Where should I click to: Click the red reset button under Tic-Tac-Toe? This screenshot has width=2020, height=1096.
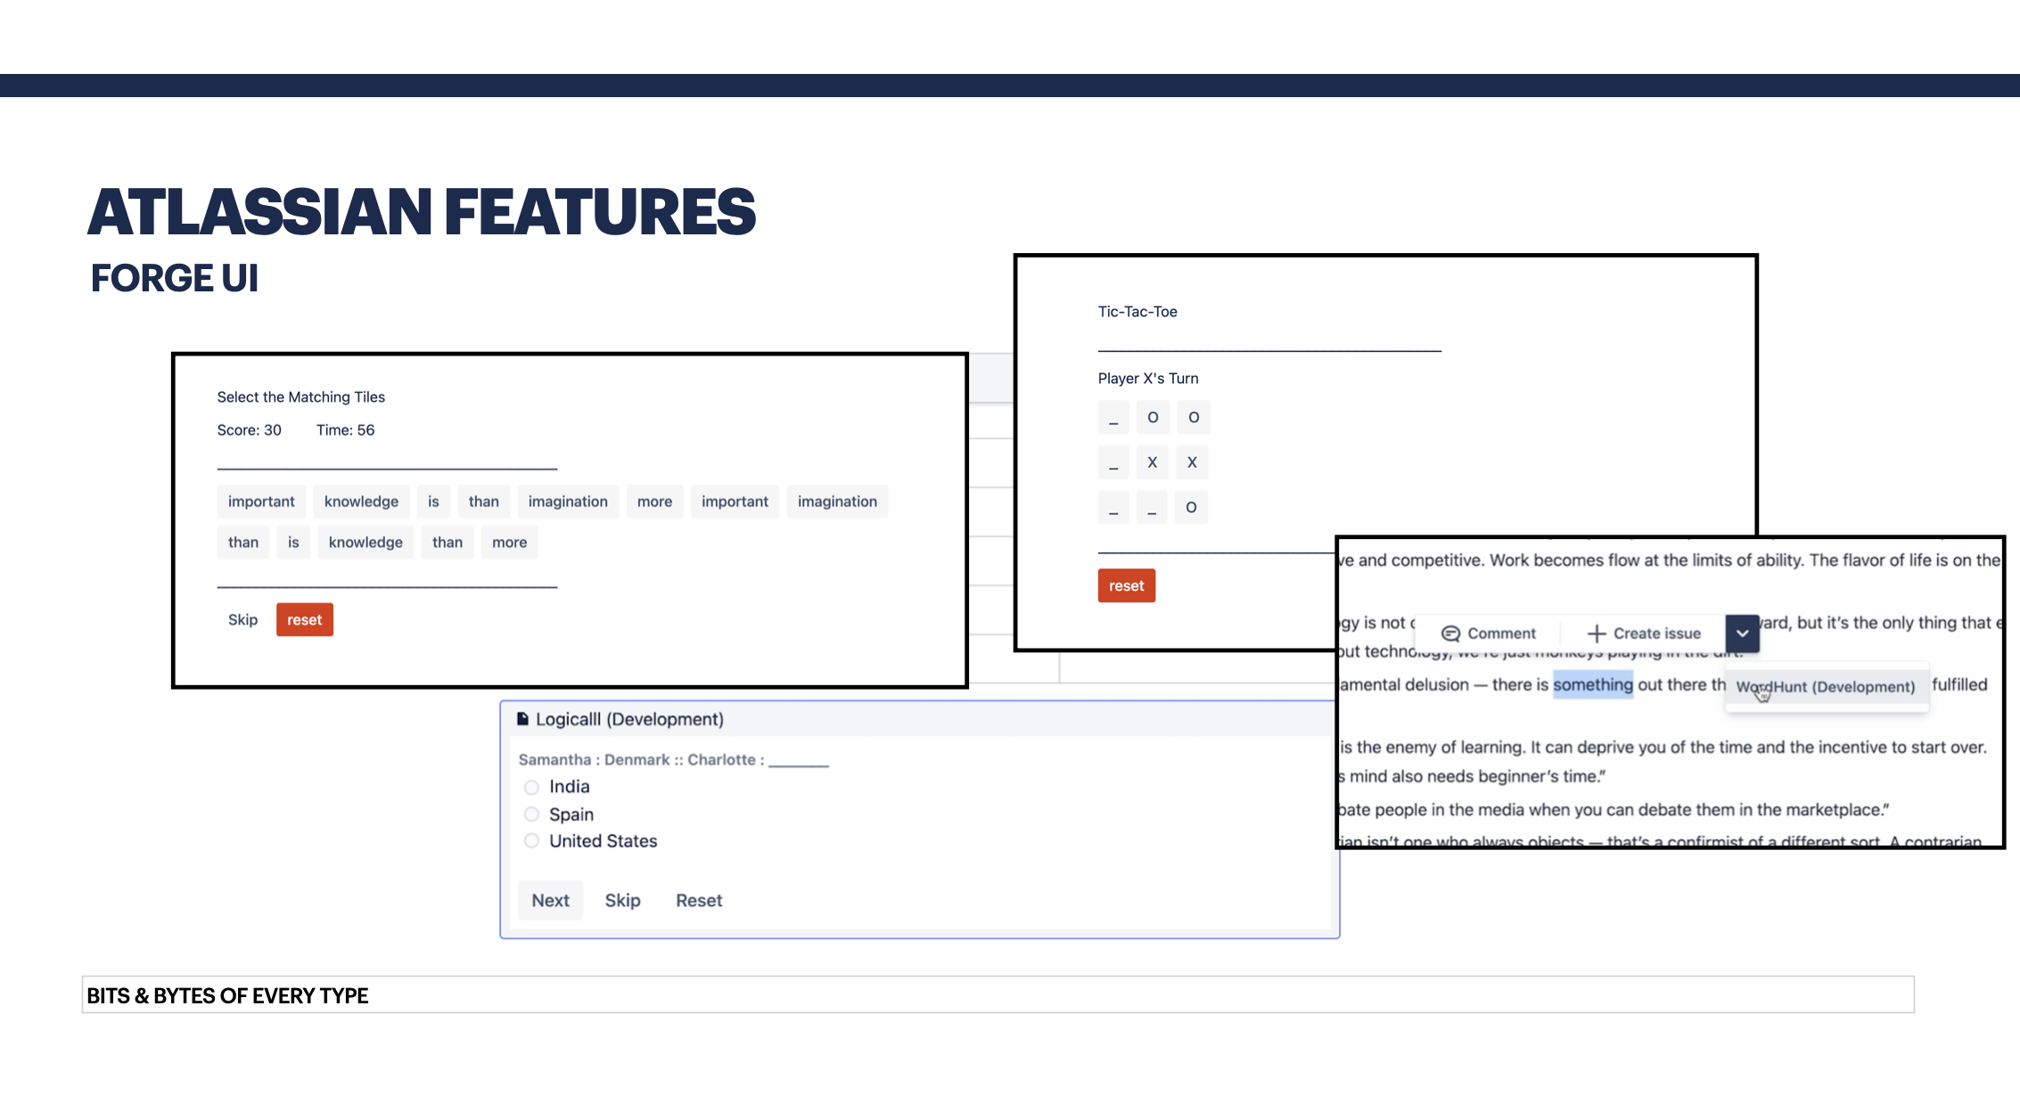pyautogui.click(x=1126, y=586)
